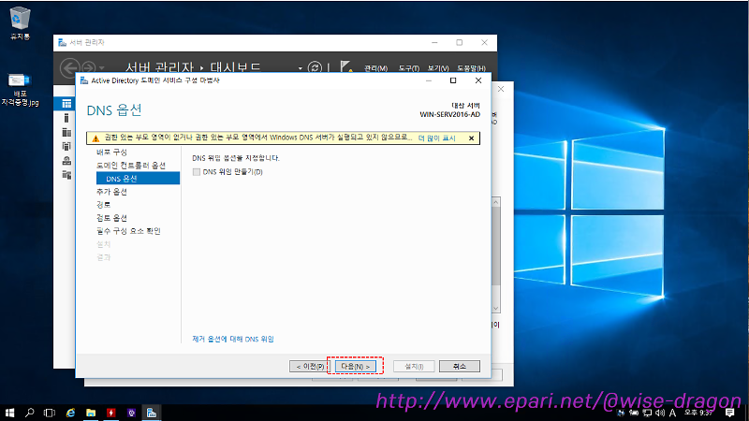Click scroll up arrow in background window
The image size is (749, 421).
coord(496,202)
